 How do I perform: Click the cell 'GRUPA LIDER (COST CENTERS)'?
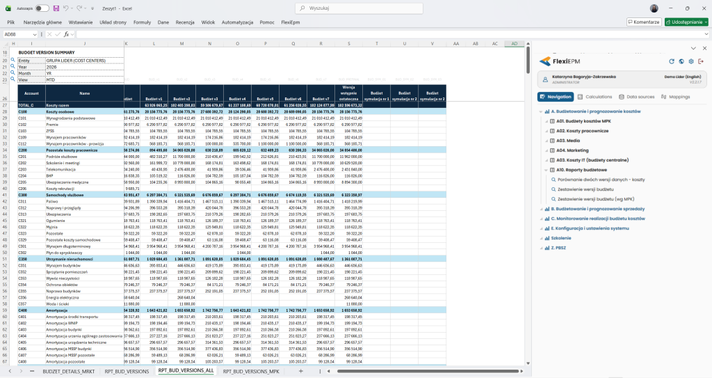[x=84, y=60]
